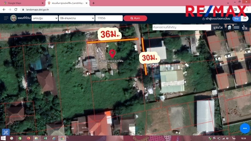Open the Chrome three-dot menu
This screenshot has height=141, width=251.
coord(247,10)
